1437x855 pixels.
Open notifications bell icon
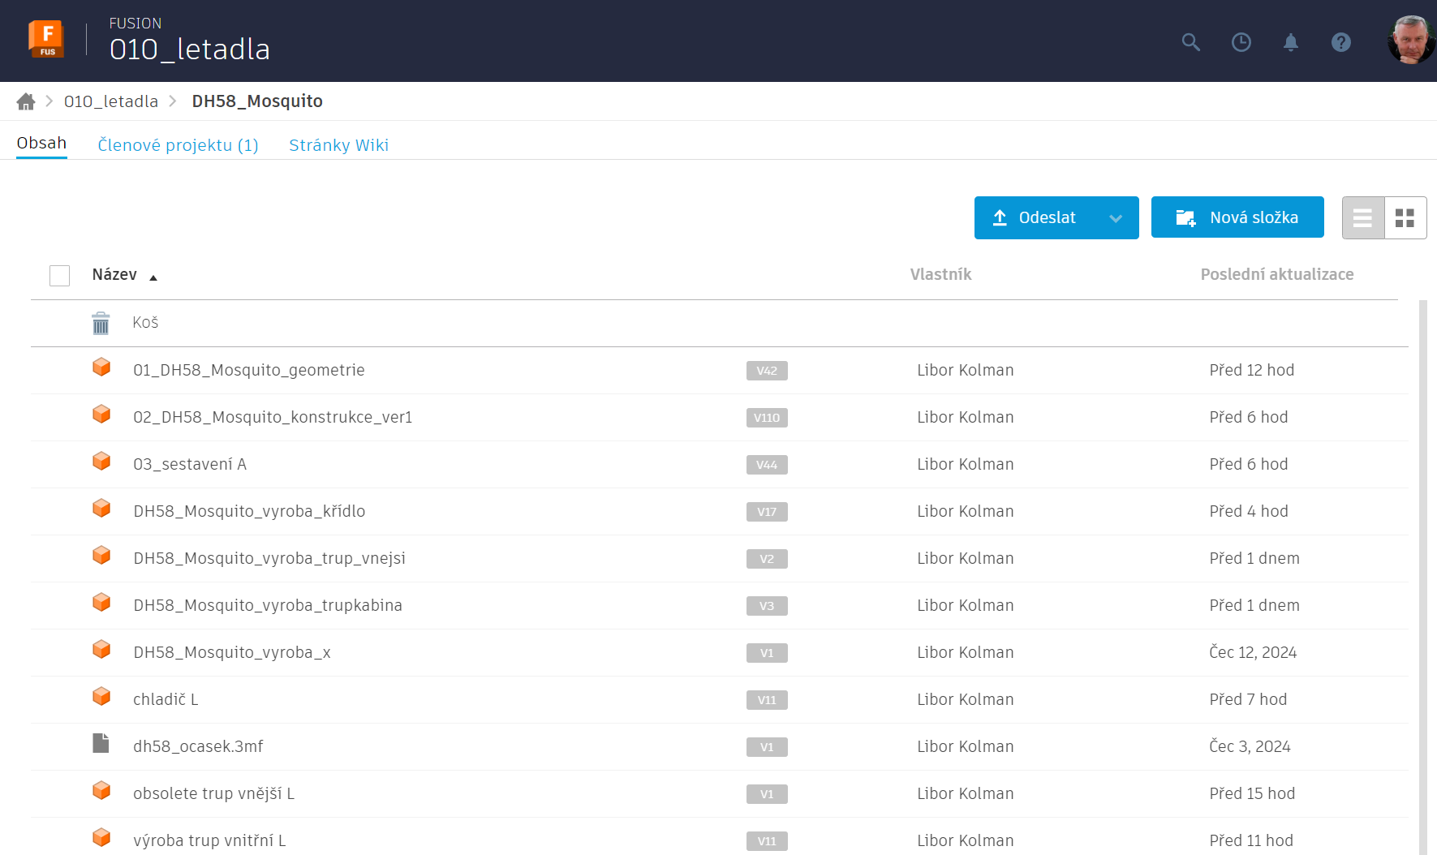(x=1290, y=42)
